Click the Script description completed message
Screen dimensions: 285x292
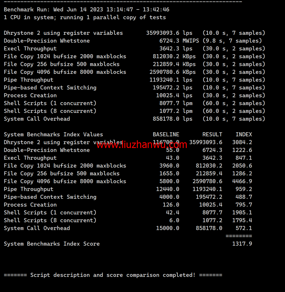(x=113, y=275)
